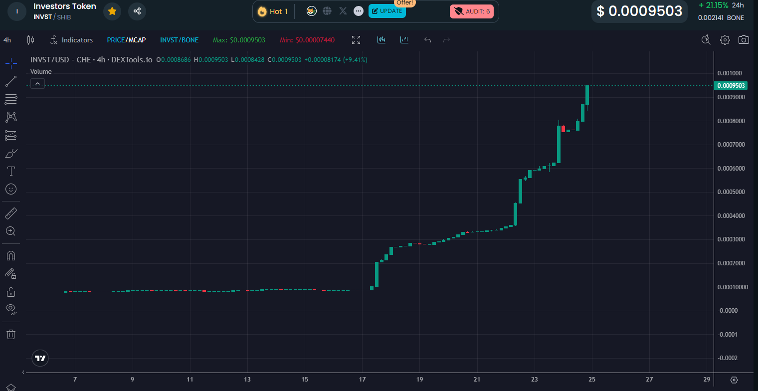Open the Fibonacci retracement tools

tap(11, 99)
